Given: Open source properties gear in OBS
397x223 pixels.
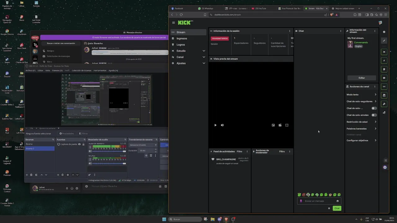Looking at the screenshot, I should tap(68, 175).
